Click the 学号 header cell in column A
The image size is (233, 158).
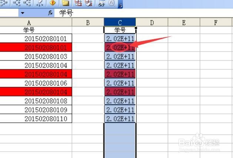point(36,30)
